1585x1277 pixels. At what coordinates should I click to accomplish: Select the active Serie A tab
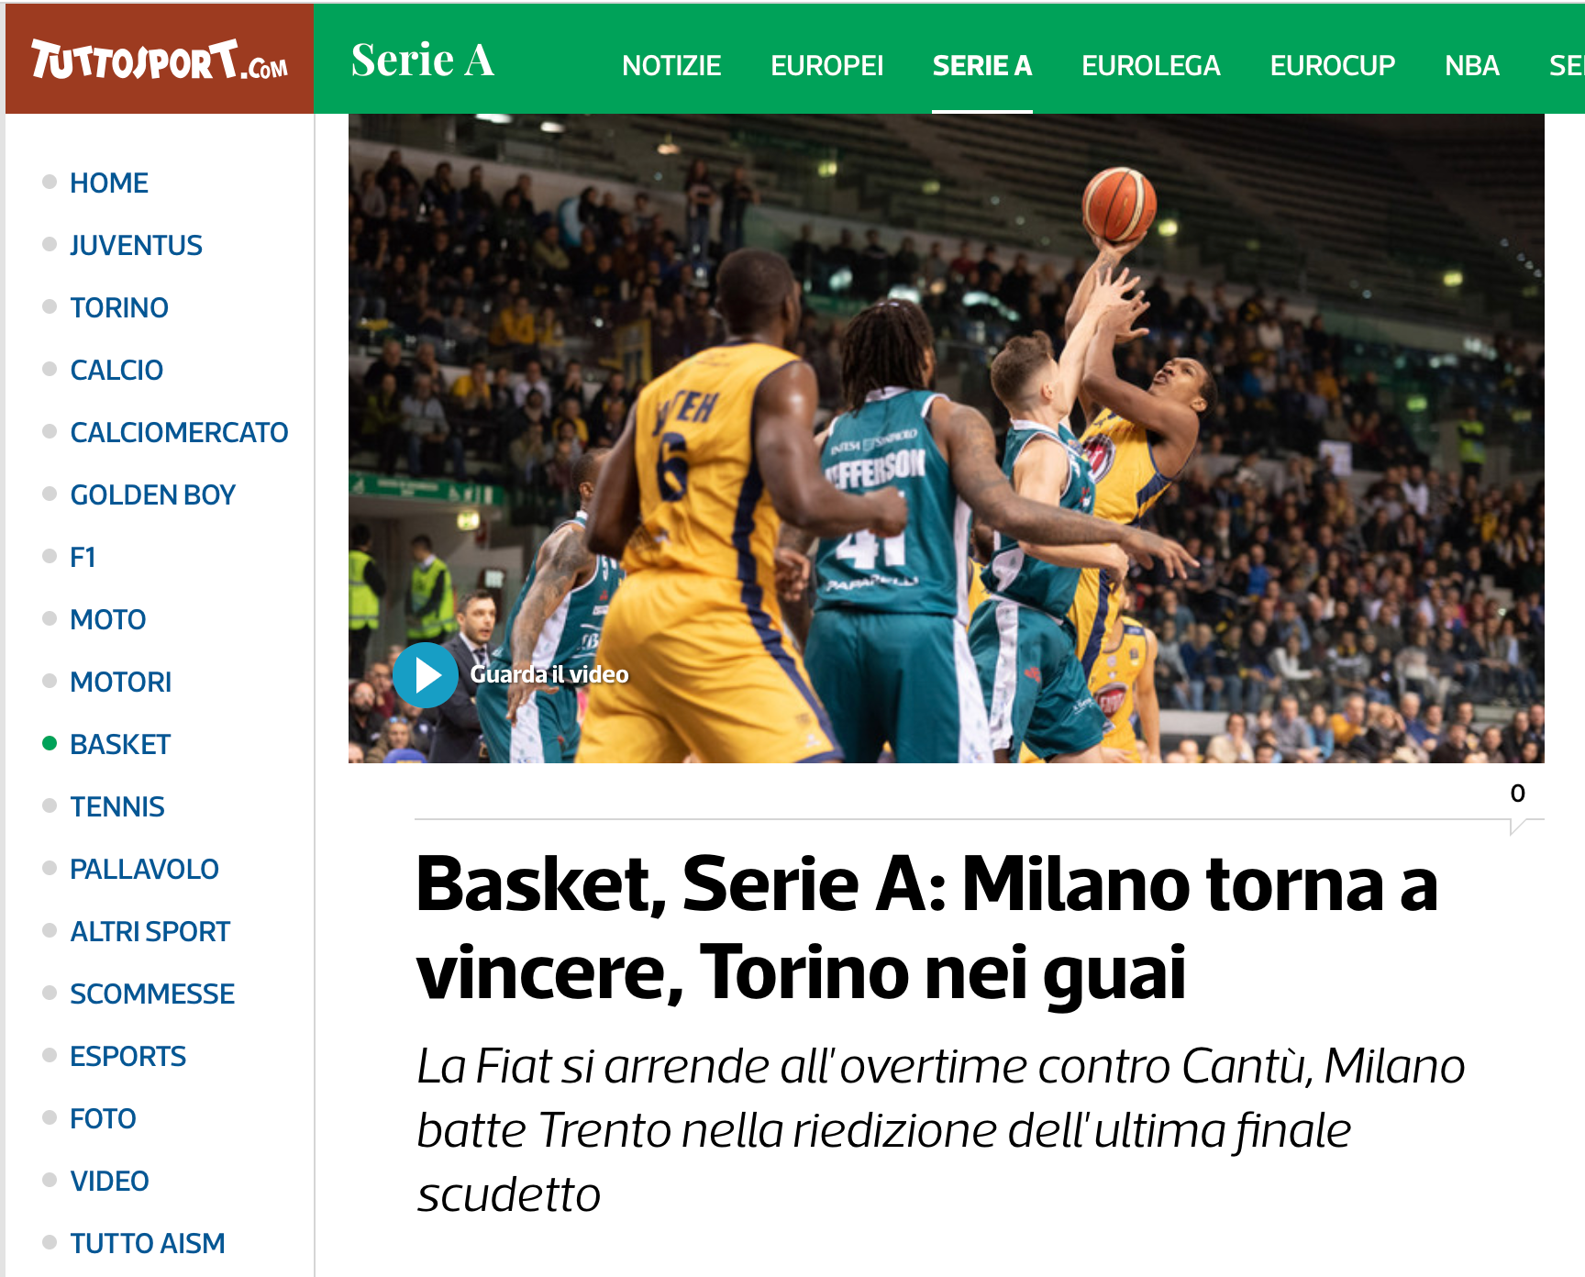pos(982,66)
